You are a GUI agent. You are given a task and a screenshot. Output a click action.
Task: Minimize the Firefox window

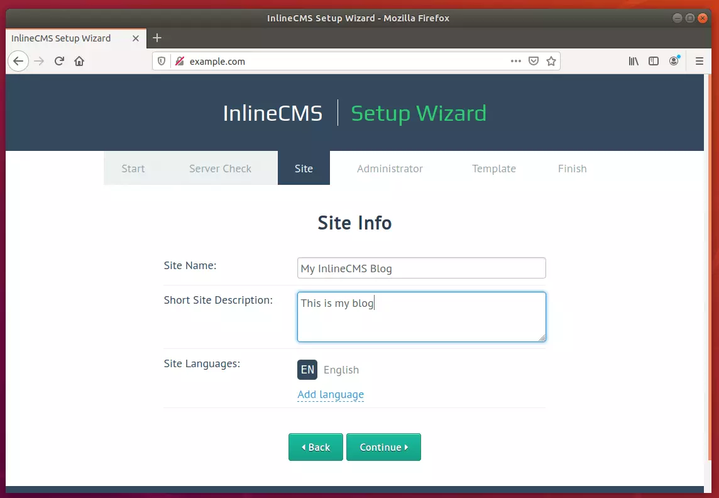click(678, 18)
